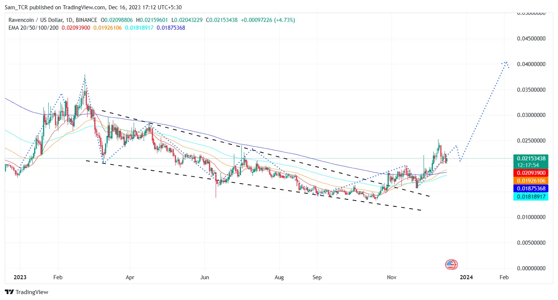
Task: Click the Sep label on time axis
Action: (x=316, y=277)
